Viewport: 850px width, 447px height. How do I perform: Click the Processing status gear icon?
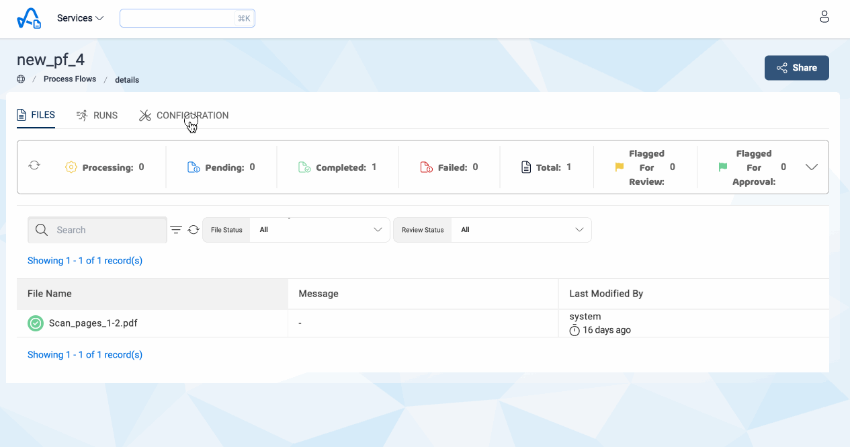tap(71, 167)
